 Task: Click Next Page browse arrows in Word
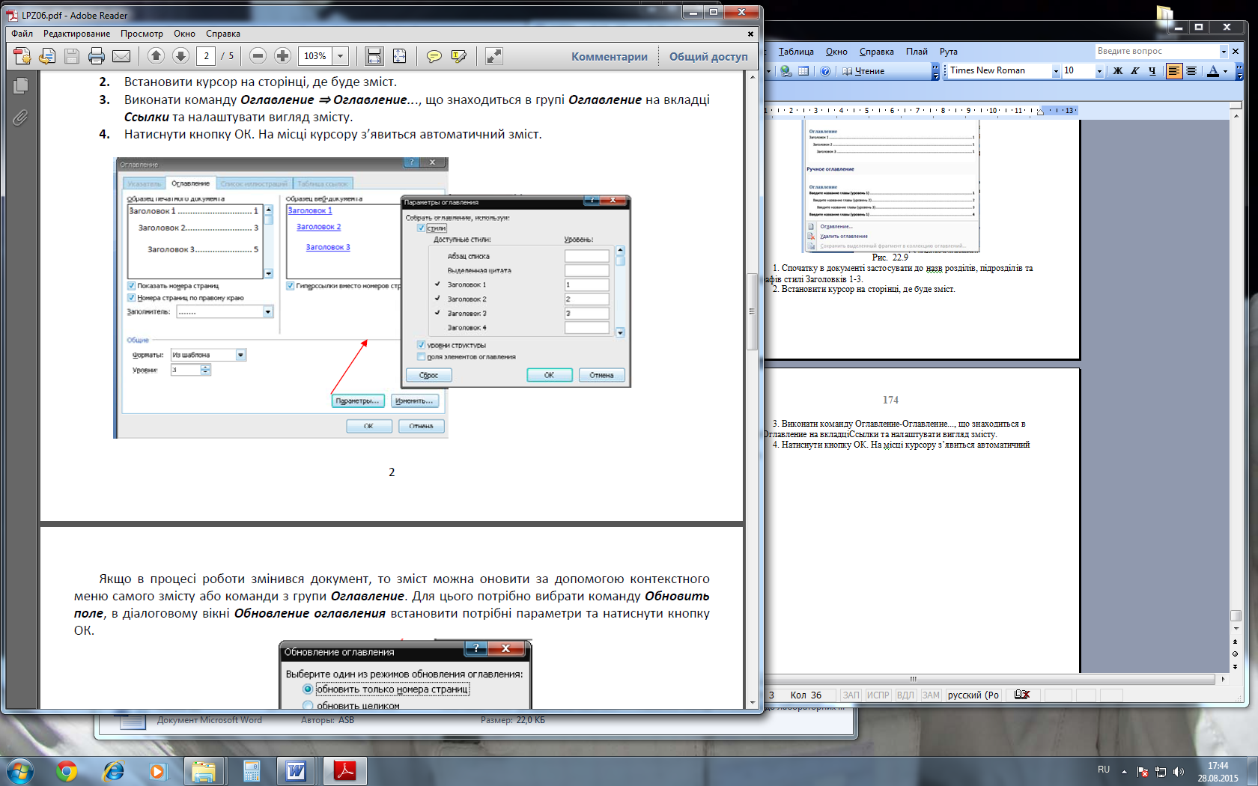point(1236,666)
